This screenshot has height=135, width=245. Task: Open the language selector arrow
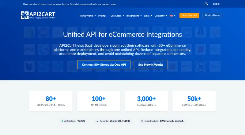pos(175,16)
